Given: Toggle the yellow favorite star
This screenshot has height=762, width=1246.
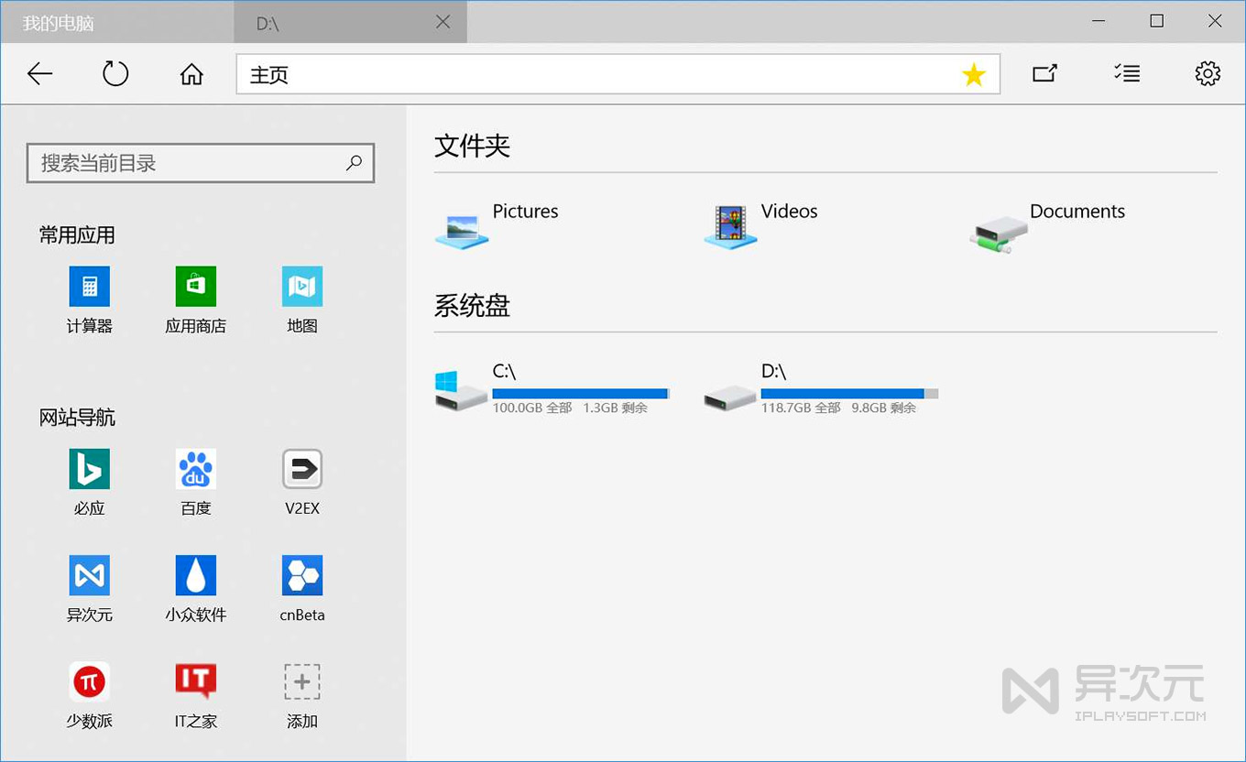Looking at the screenshot, I should (974, 73).
